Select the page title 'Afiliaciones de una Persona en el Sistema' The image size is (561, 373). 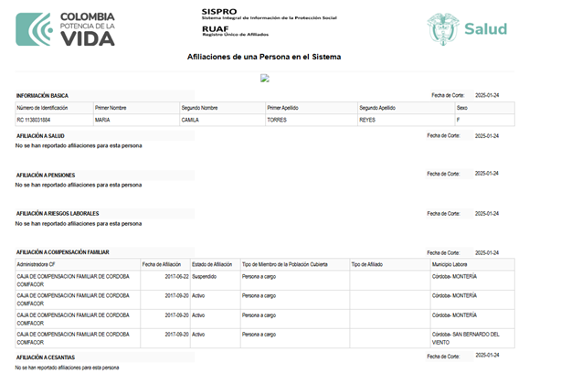263,57
